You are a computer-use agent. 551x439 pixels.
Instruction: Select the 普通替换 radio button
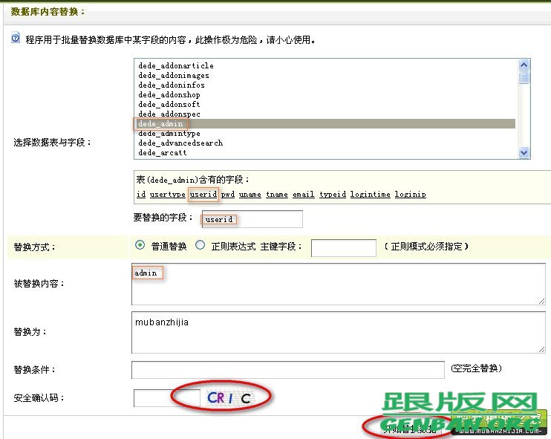point(140,246)
